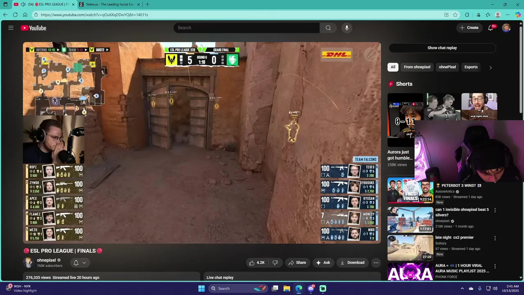Click the magnifier search button on YouTube
The height and width of the screenshot is (295, 524).
point(328,28)
